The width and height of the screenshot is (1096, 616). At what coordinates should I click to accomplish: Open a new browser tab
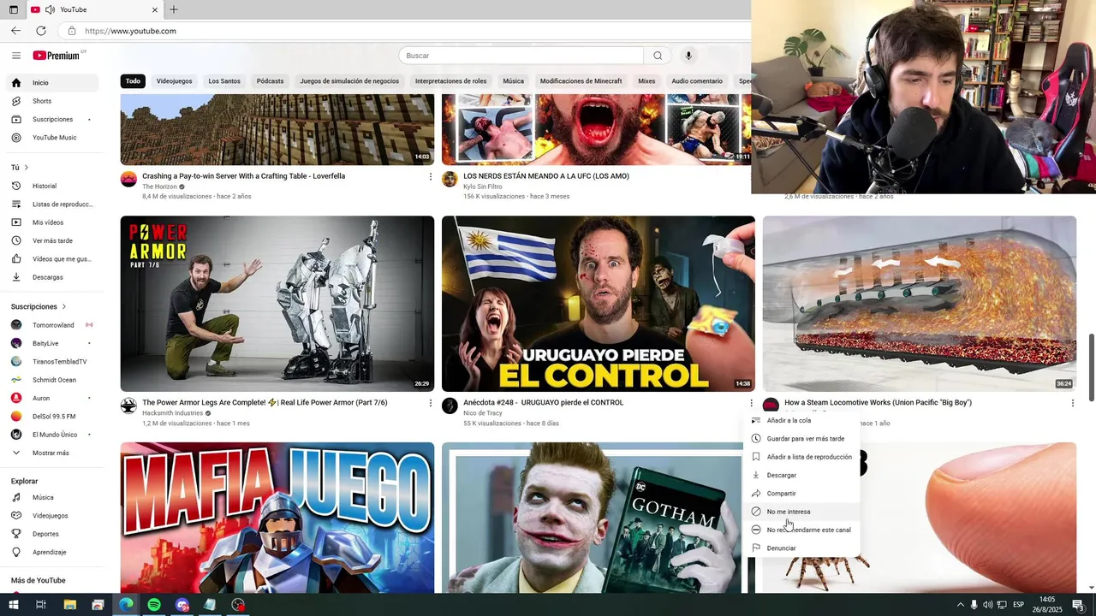tap(174, 9)
